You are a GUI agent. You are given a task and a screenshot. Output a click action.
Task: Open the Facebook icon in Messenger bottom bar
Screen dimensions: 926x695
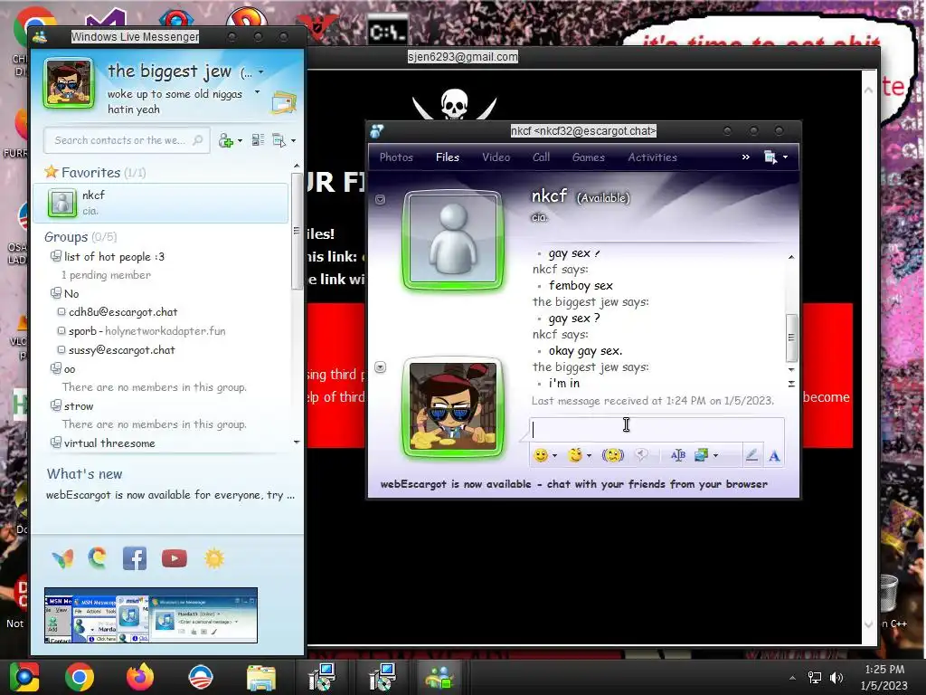click(x=135, y=558)
